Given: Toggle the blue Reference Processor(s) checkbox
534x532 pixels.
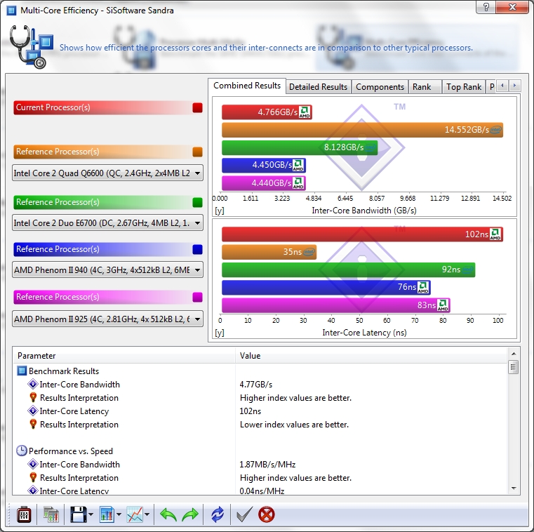Looking at the screenshot, I should 197,249.
